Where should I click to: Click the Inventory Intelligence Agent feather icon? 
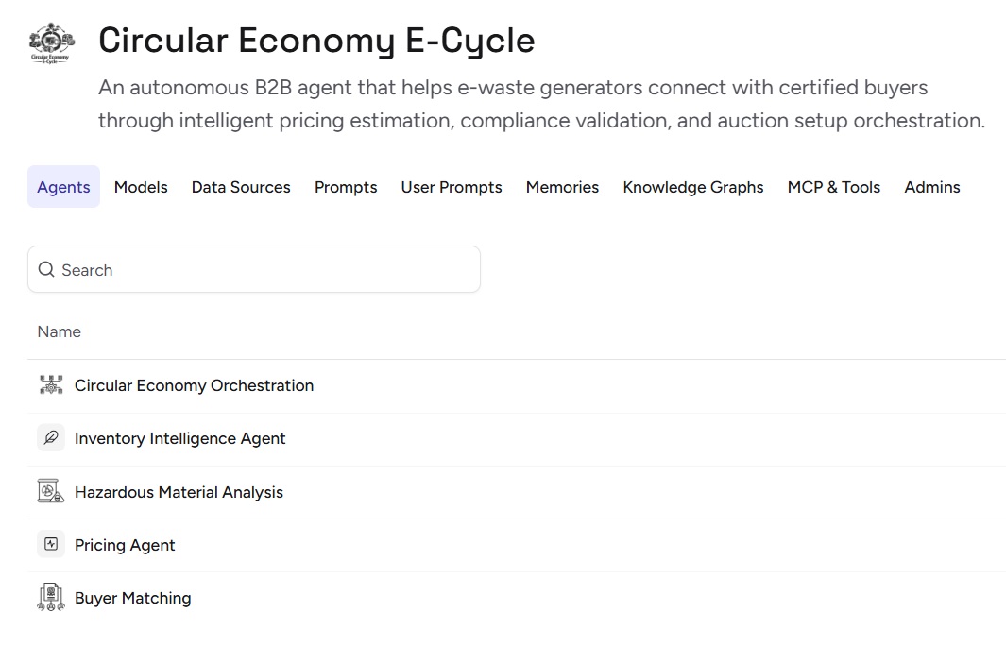point(51,438)
